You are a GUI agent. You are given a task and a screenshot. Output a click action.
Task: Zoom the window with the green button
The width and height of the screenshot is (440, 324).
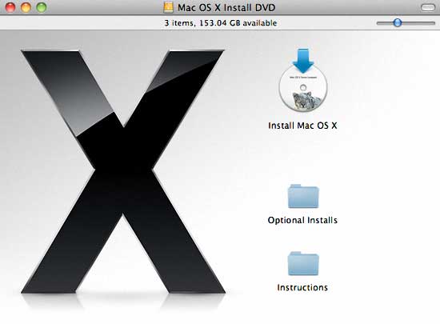tap(42, 7)
